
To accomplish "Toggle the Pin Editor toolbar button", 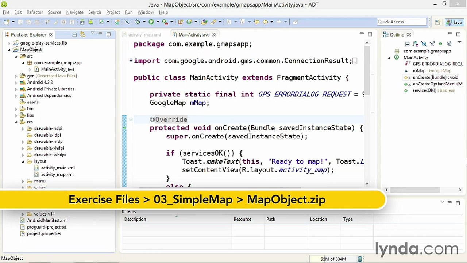I will tap(295, 22).
